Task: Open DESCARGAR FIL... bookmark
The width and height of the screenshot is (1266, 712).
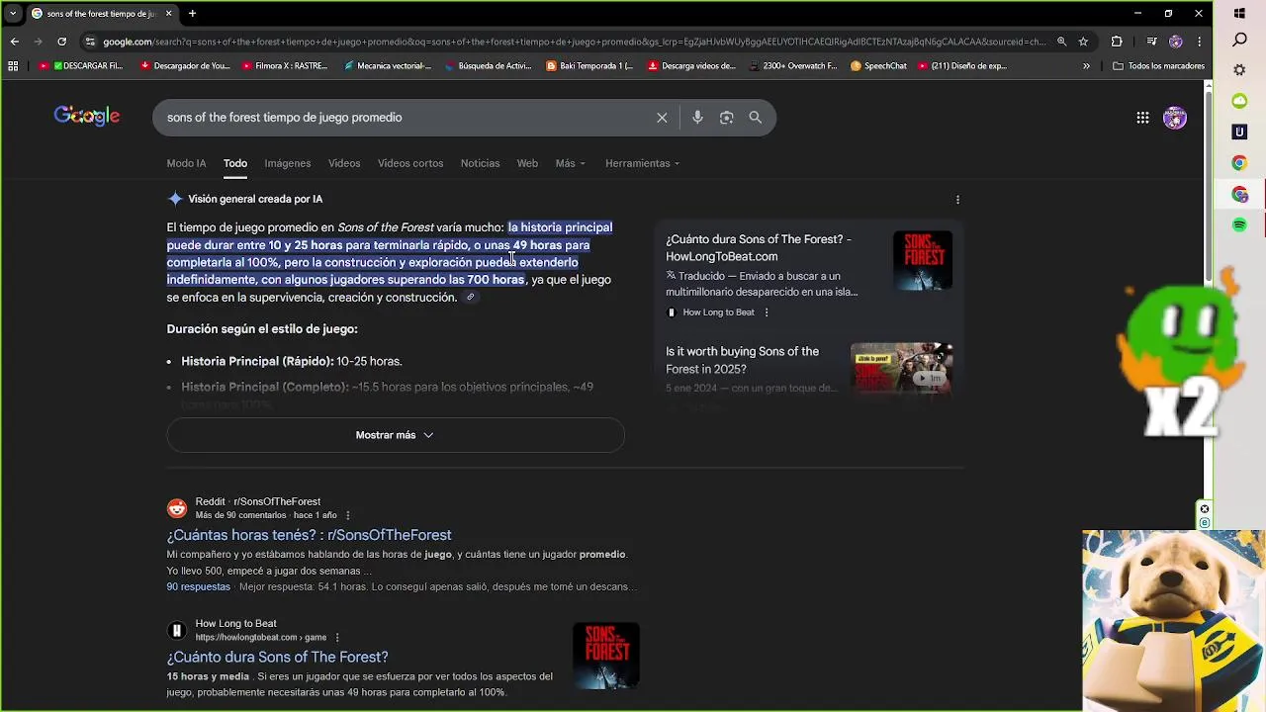Action: 81,66
